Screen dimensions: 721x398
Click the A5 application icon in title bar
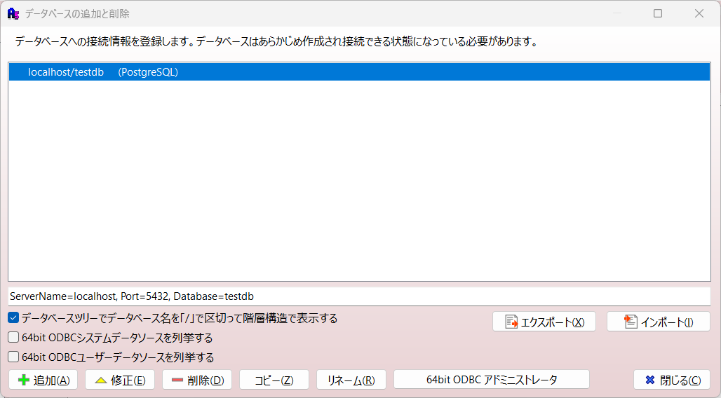click(13, 13)
